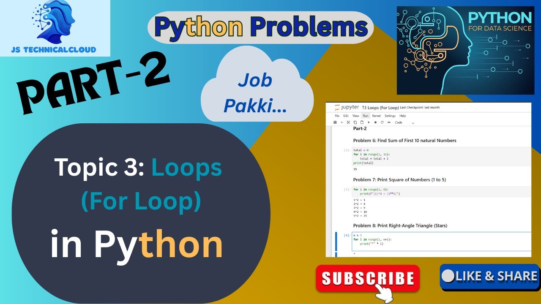
Task: Click the Topic 3: Loops text
Action: (138, 168)
